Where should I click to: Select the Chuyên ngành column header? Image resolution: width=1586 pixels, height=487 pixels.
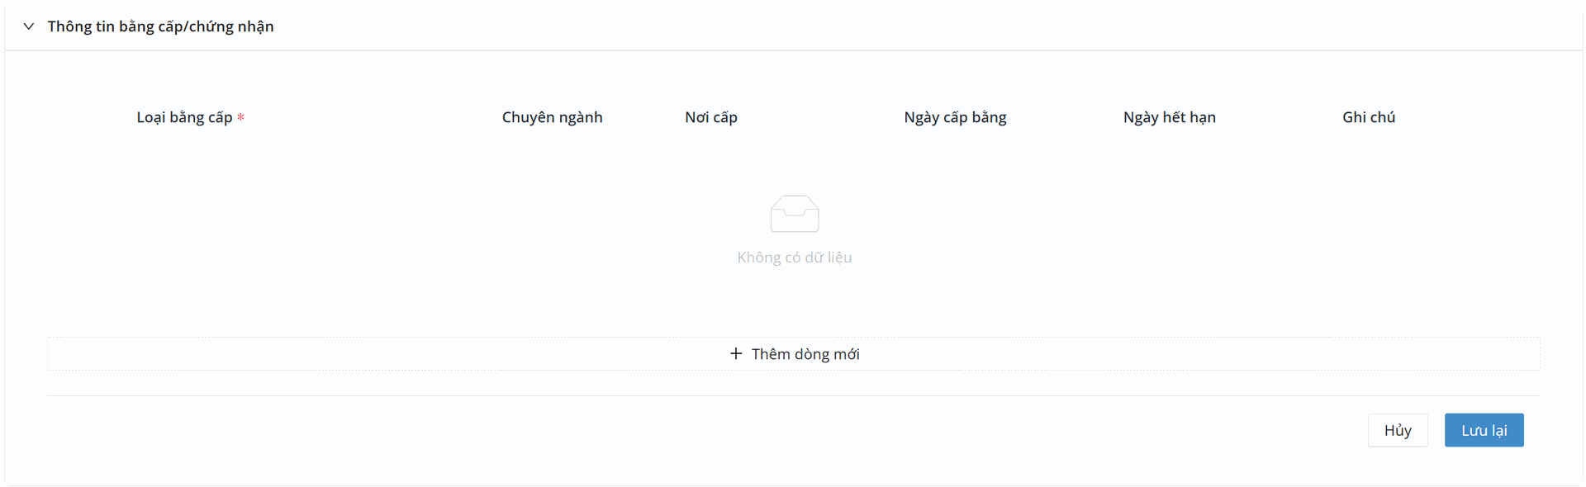[552, 117]
